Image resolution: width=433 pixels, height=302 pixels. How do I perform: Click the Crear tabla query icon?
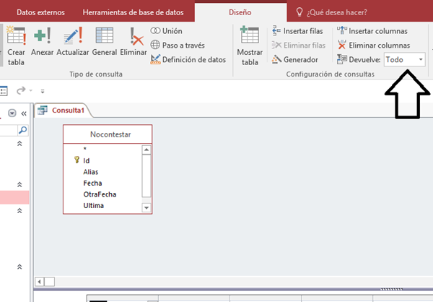(16, 45)
